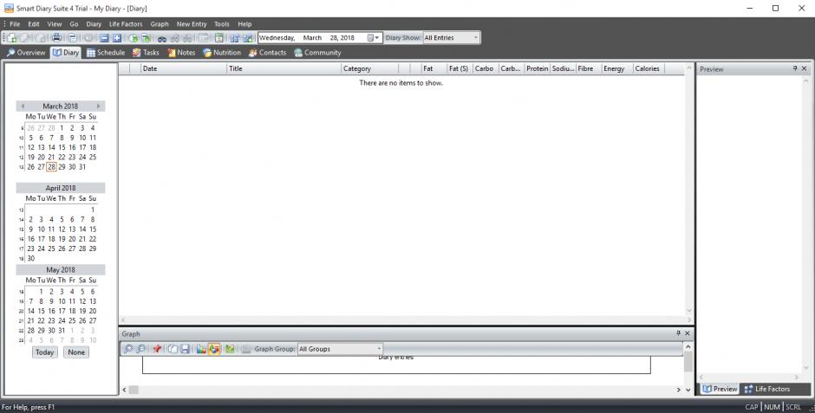Click the Graph panel horizontal scrollbar
The height and width of the screenshot is (413, 815).
pyautogui.click(x=399, y=390)
